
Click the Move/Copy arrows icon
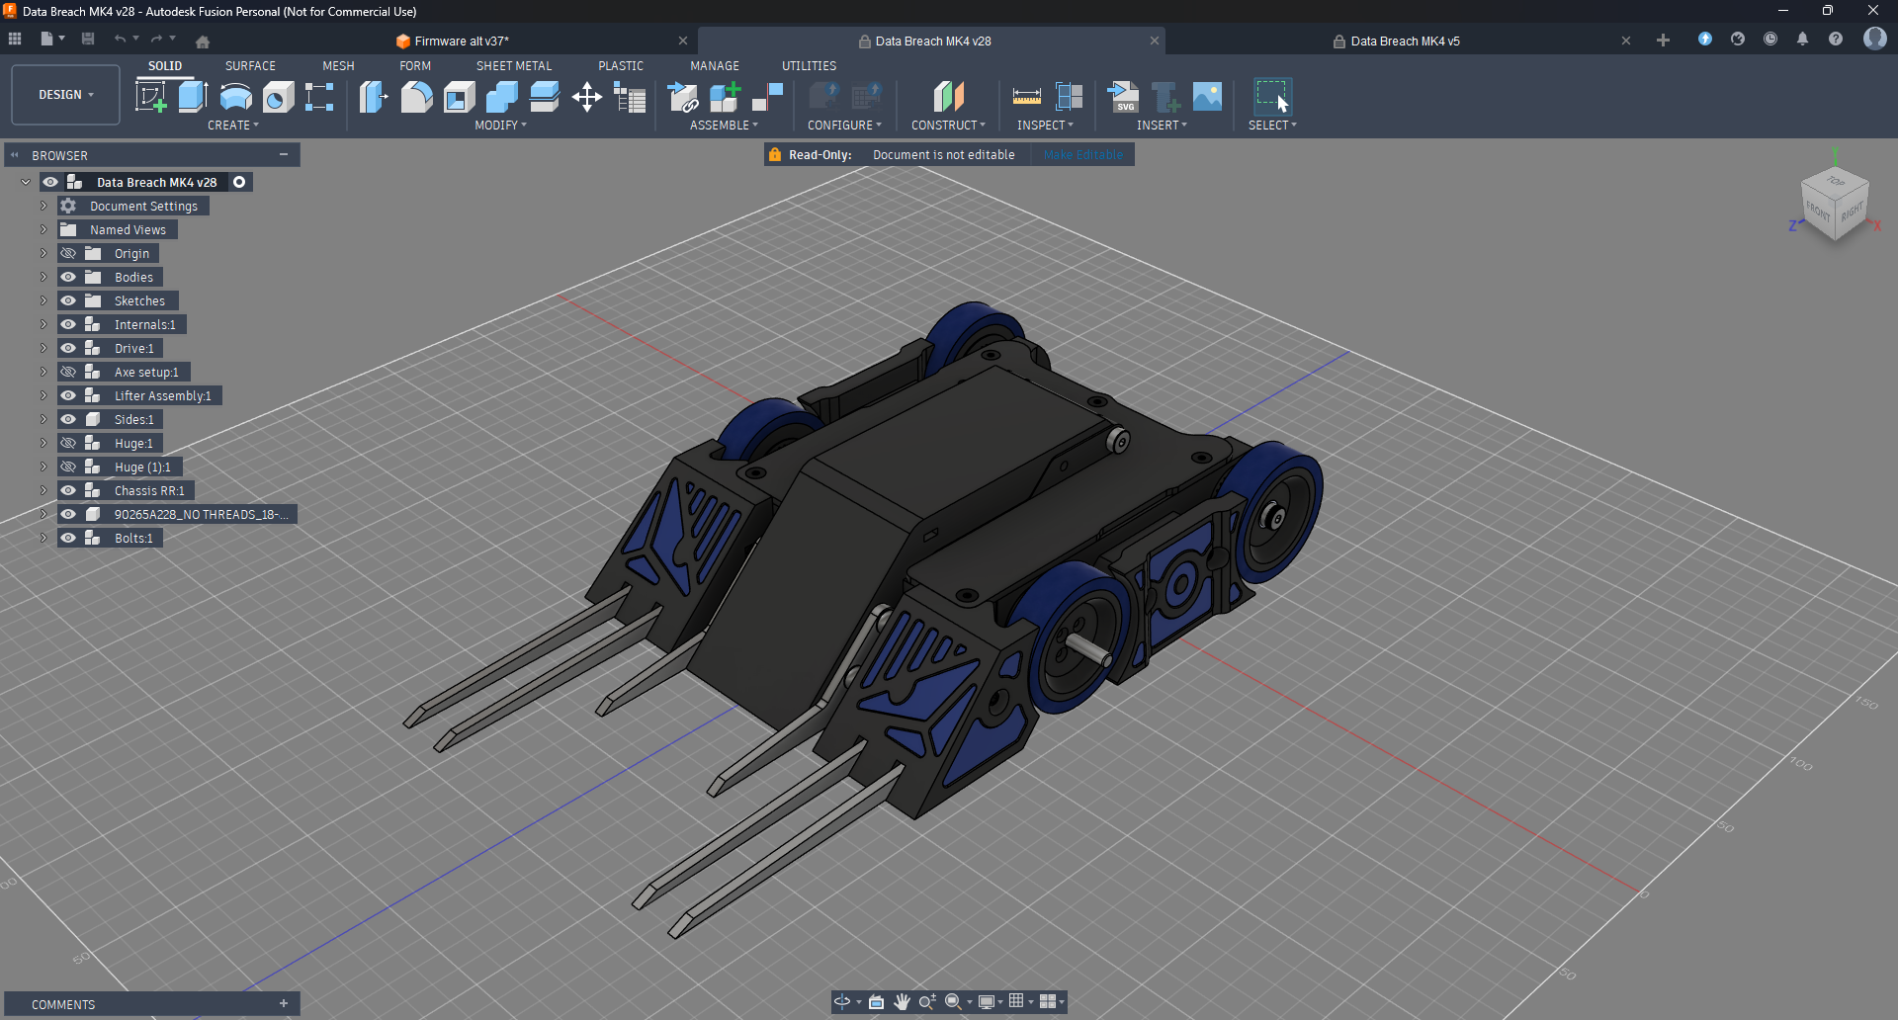587,97
